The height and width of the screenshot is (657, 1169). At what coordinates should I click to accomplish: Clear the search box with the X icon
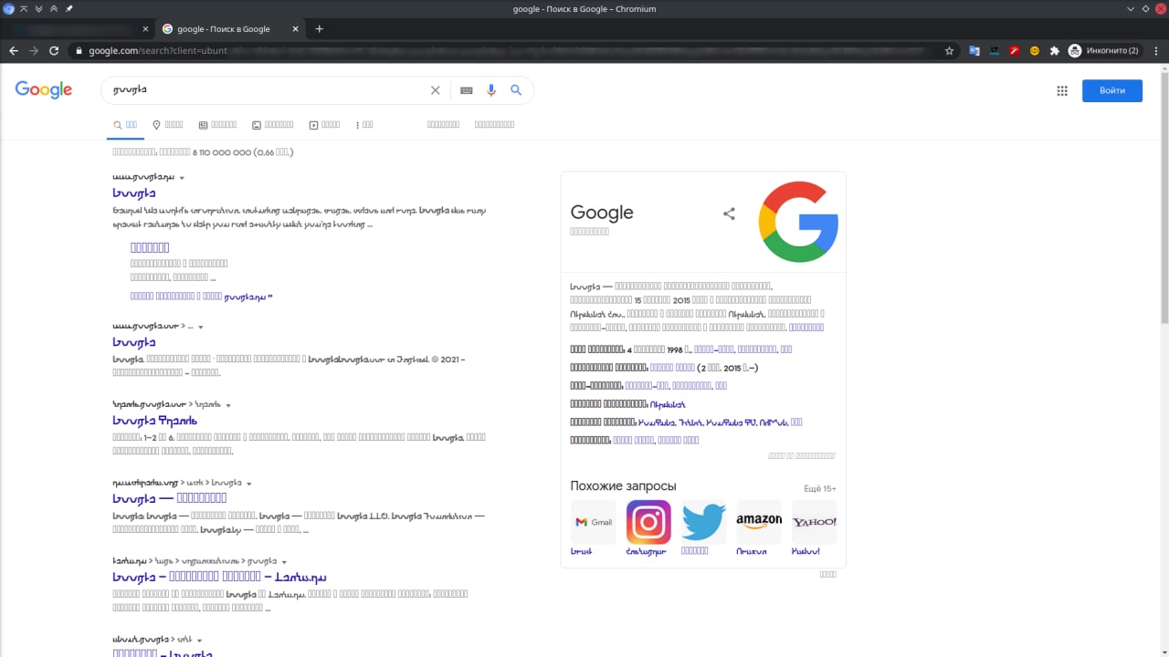tap(435, 90)
